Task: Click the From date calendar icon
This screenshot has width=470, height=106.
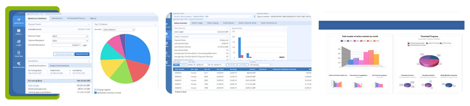Action: (195, 65)
